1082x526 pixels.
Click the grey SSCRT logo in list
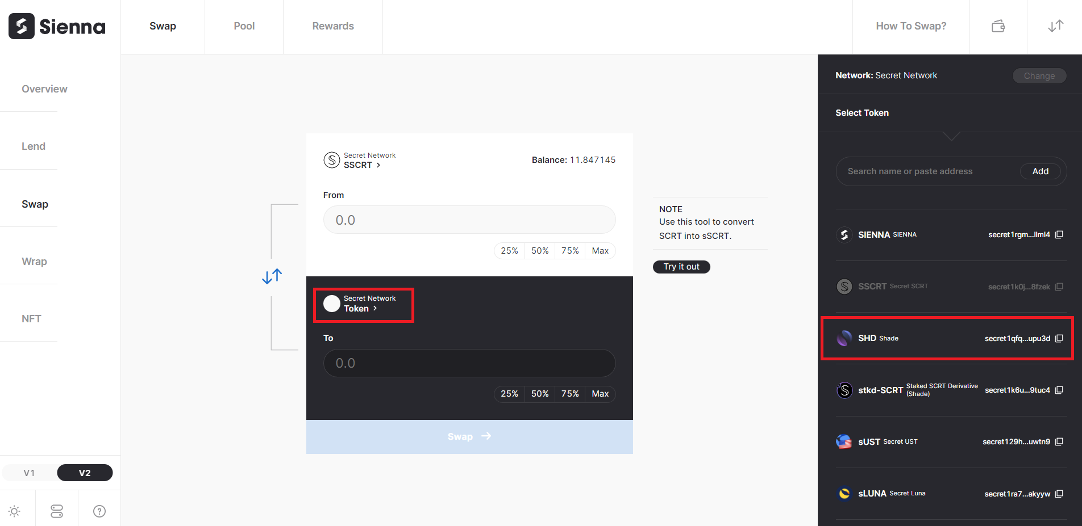(x=844, y=287)
